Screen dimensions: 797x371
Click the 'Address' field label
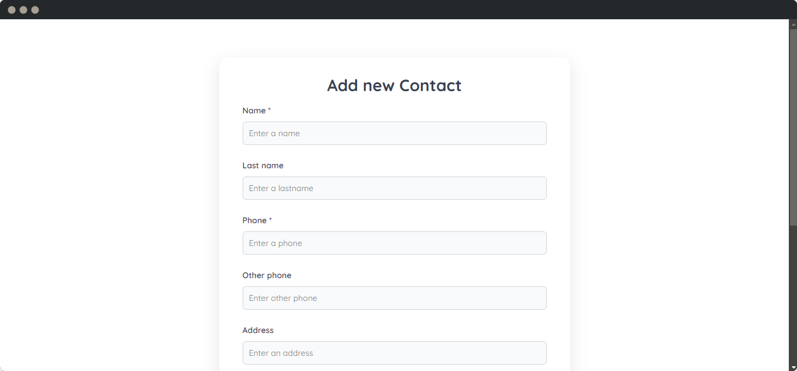(258, 330)
